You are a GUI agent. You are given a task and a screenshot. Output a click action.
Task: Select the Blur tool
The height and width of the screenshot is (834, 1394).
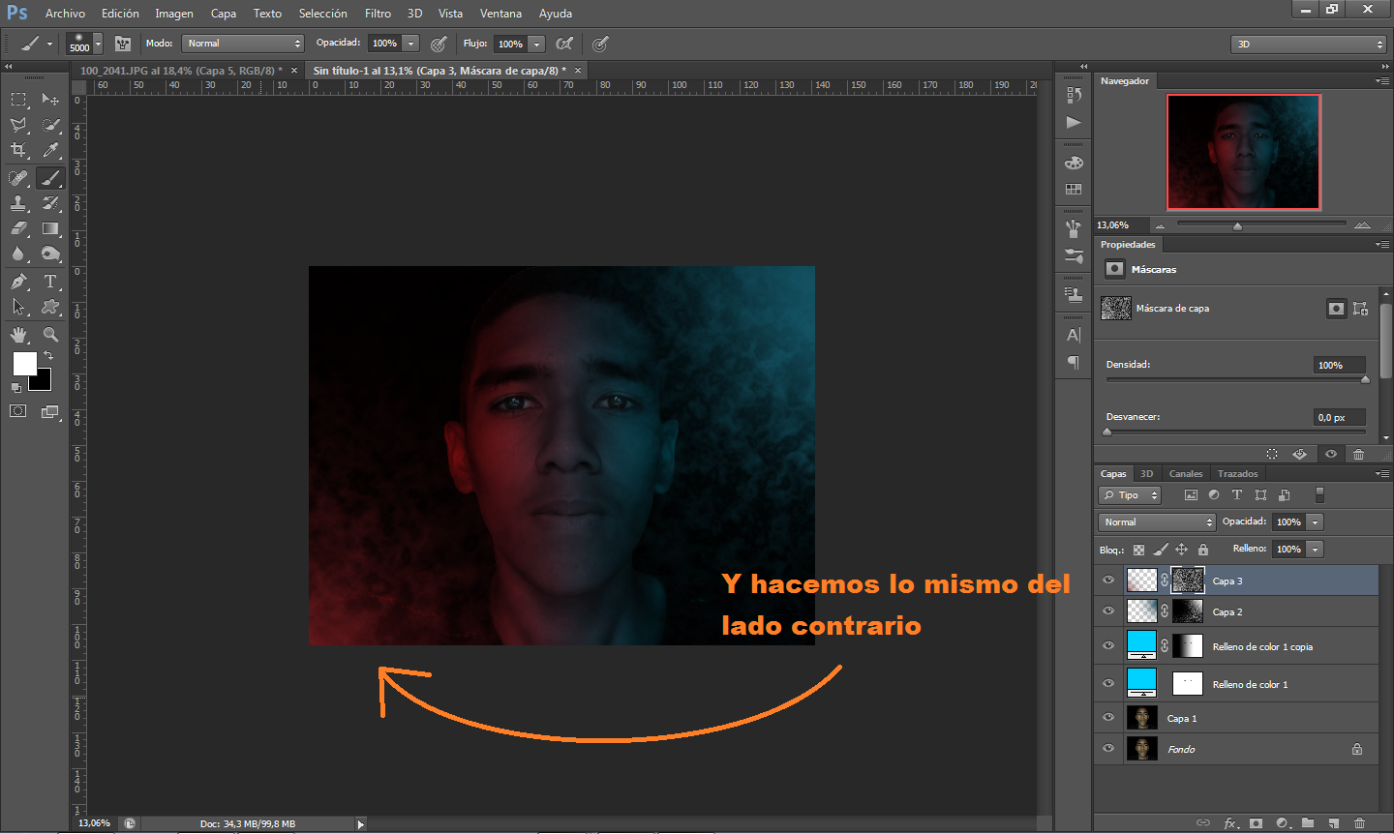click(x=18, y=253)
